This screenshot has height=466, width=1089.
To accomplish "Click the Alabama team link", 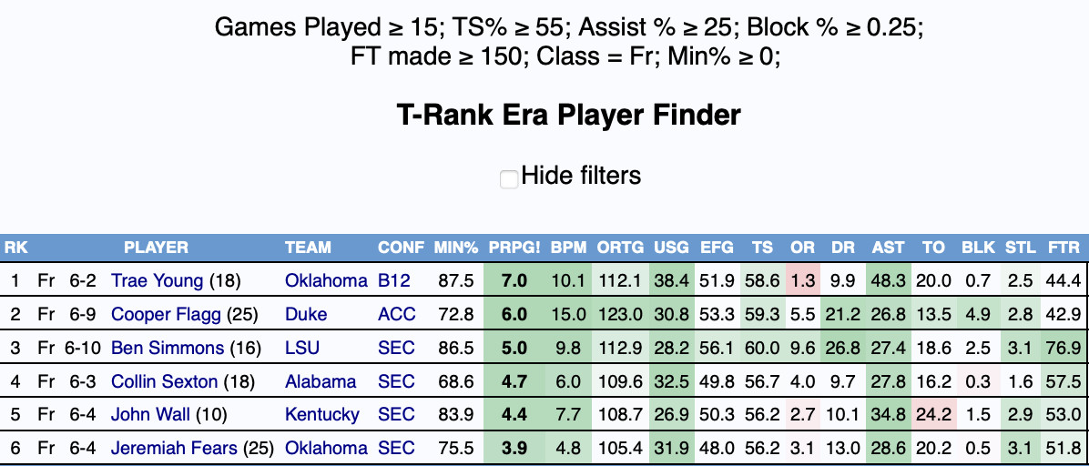I will [321, 381].
